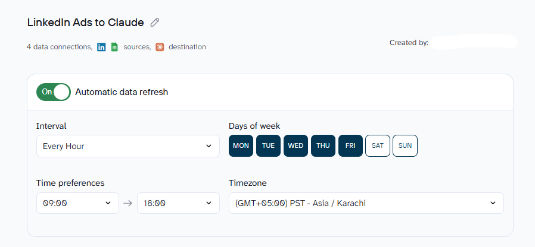
Task: Click the Automatic data refresh label
Action: [122, 92]
